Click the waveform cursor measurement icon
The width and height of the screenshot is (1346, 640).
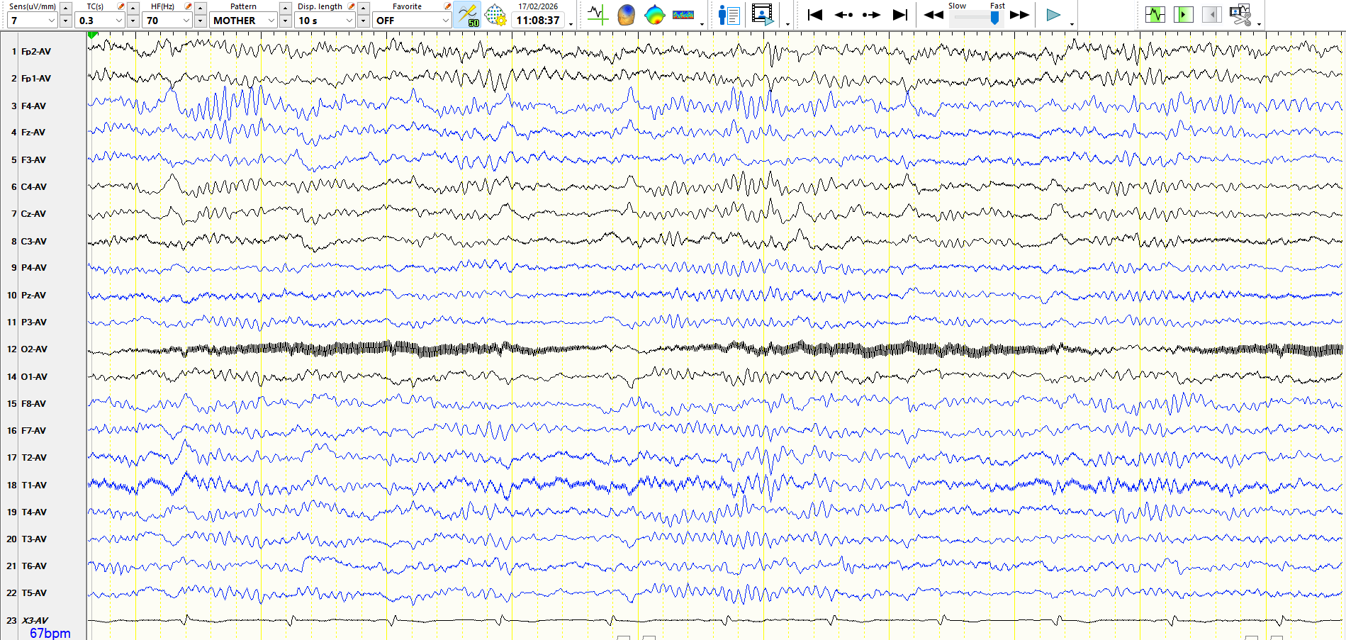pos(598,15)
